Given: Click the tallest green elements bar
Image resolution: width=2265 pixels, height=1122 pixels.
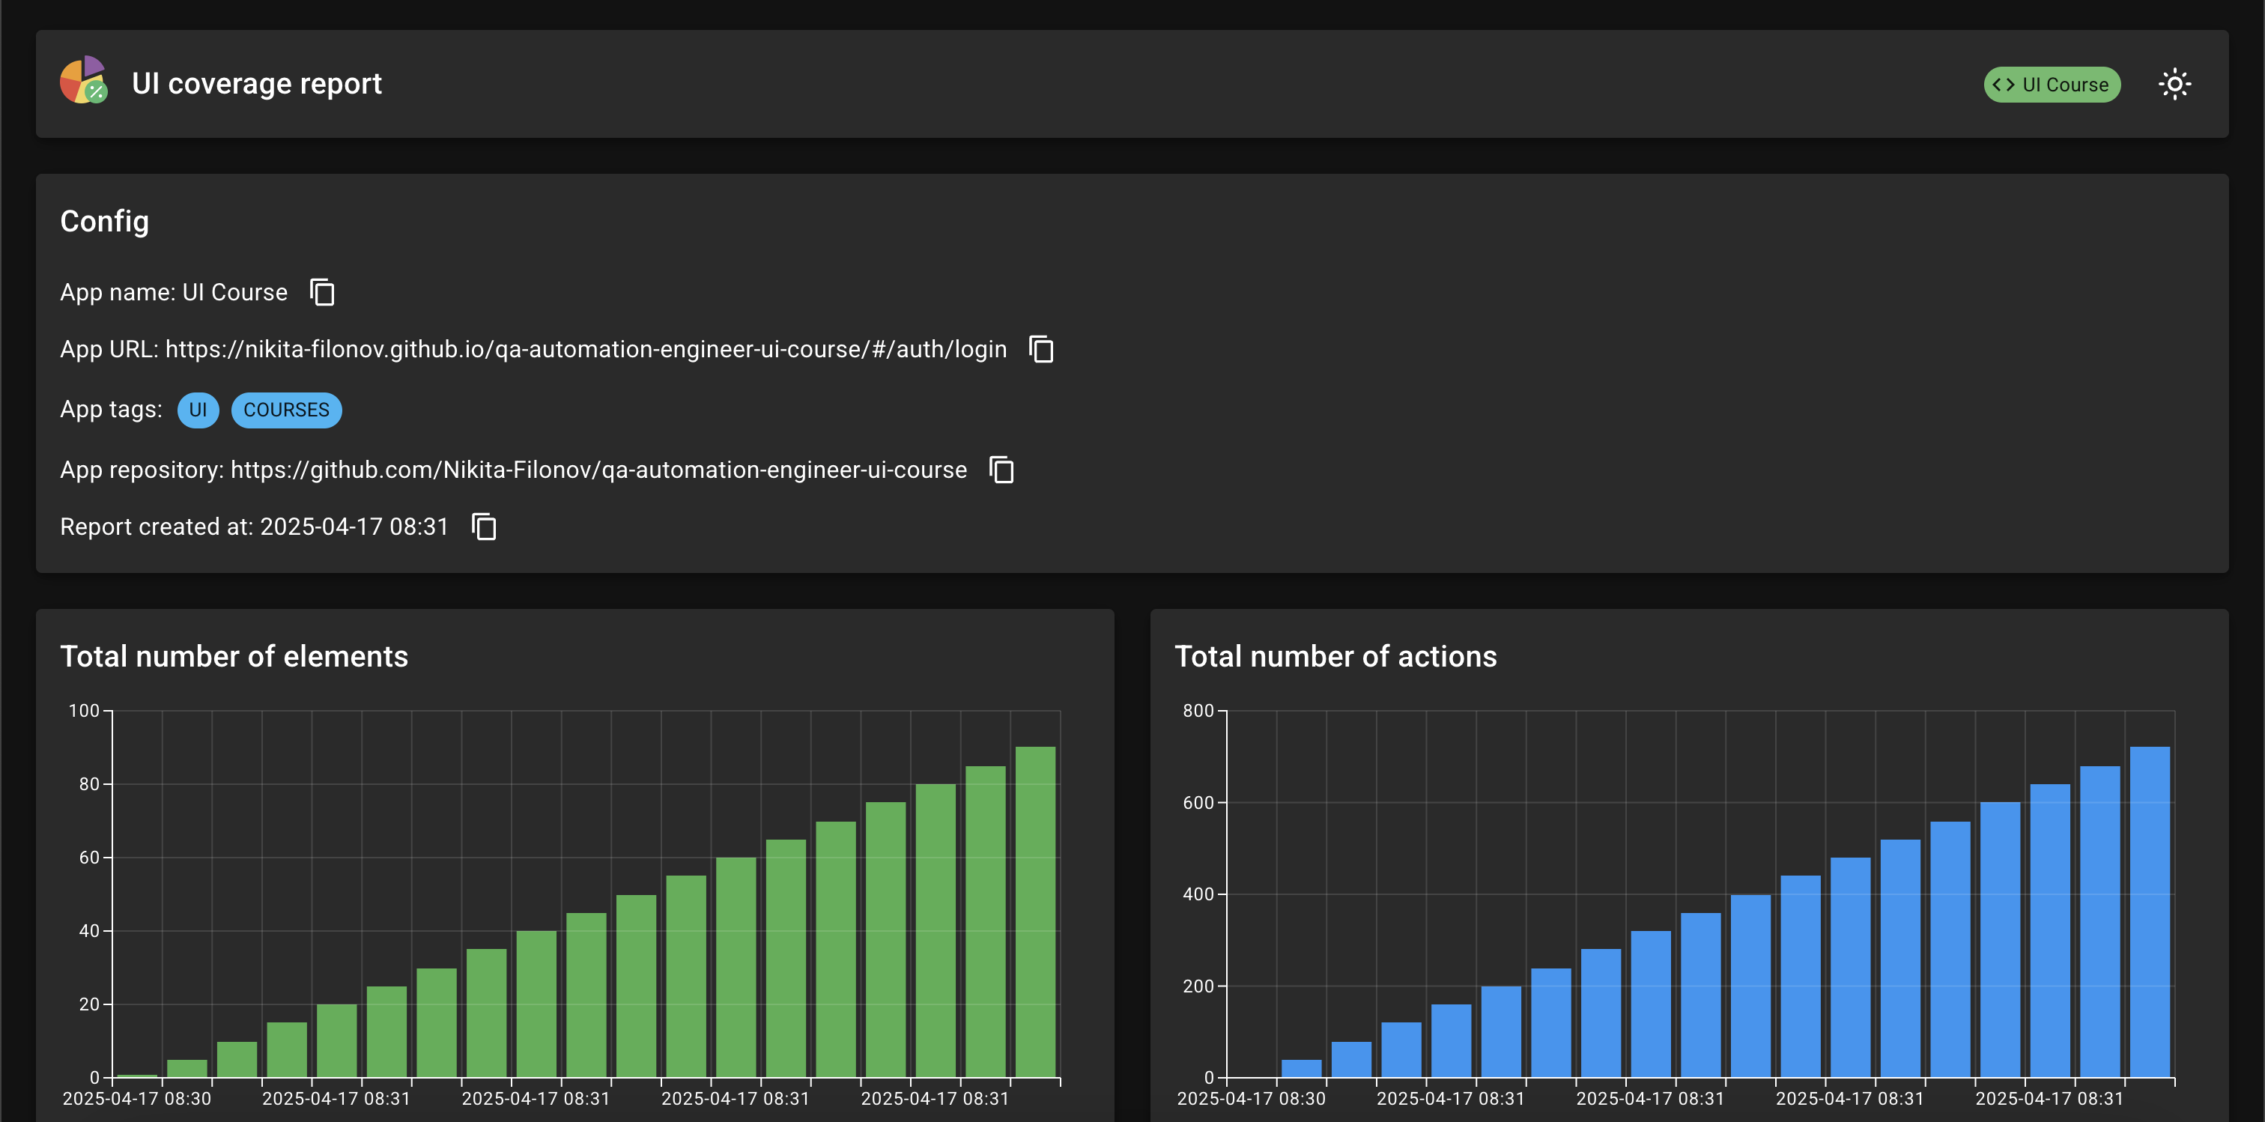Looking at the screenshot, I should pos(1035,912).
